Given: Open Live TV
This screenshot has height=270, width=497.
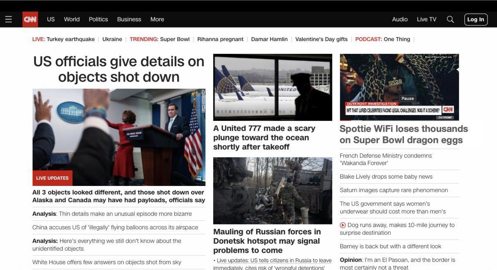Looking at the screenshot, I should click(427, 19).
